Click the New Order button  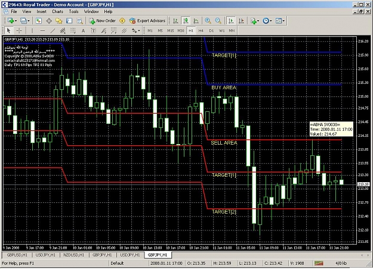[x=102, y=21]
